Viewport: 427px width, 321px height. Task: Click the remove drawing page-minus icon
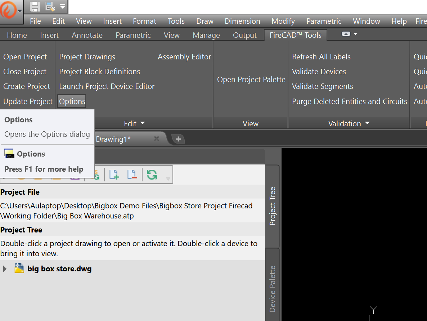(132, 174)
